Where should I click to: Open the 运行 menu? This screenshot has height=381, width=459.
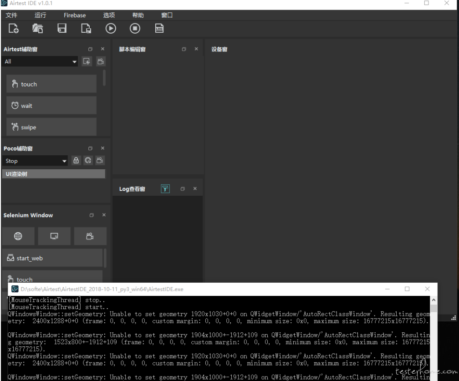tap(40, 15)
